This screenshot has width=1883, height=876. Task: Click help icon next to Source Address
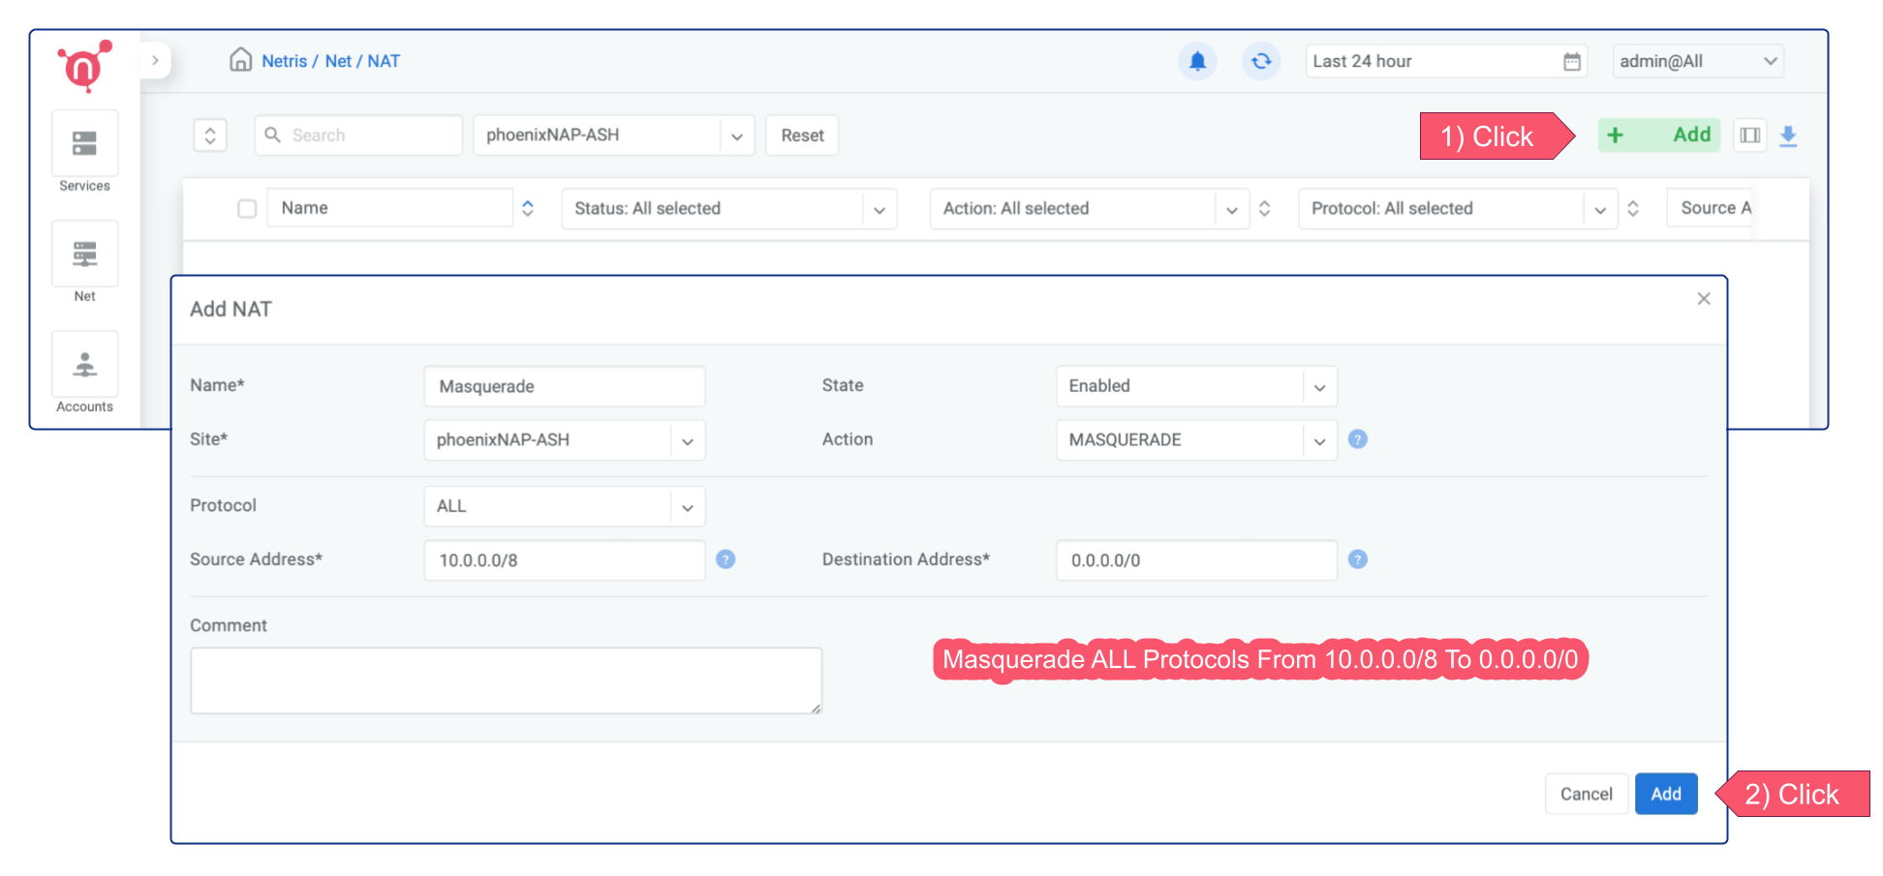coord(725,559)
